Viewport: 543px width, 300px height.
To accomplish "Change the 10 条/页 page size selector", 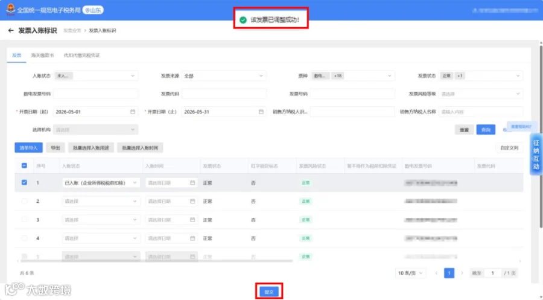I will [x=410, y=273].
